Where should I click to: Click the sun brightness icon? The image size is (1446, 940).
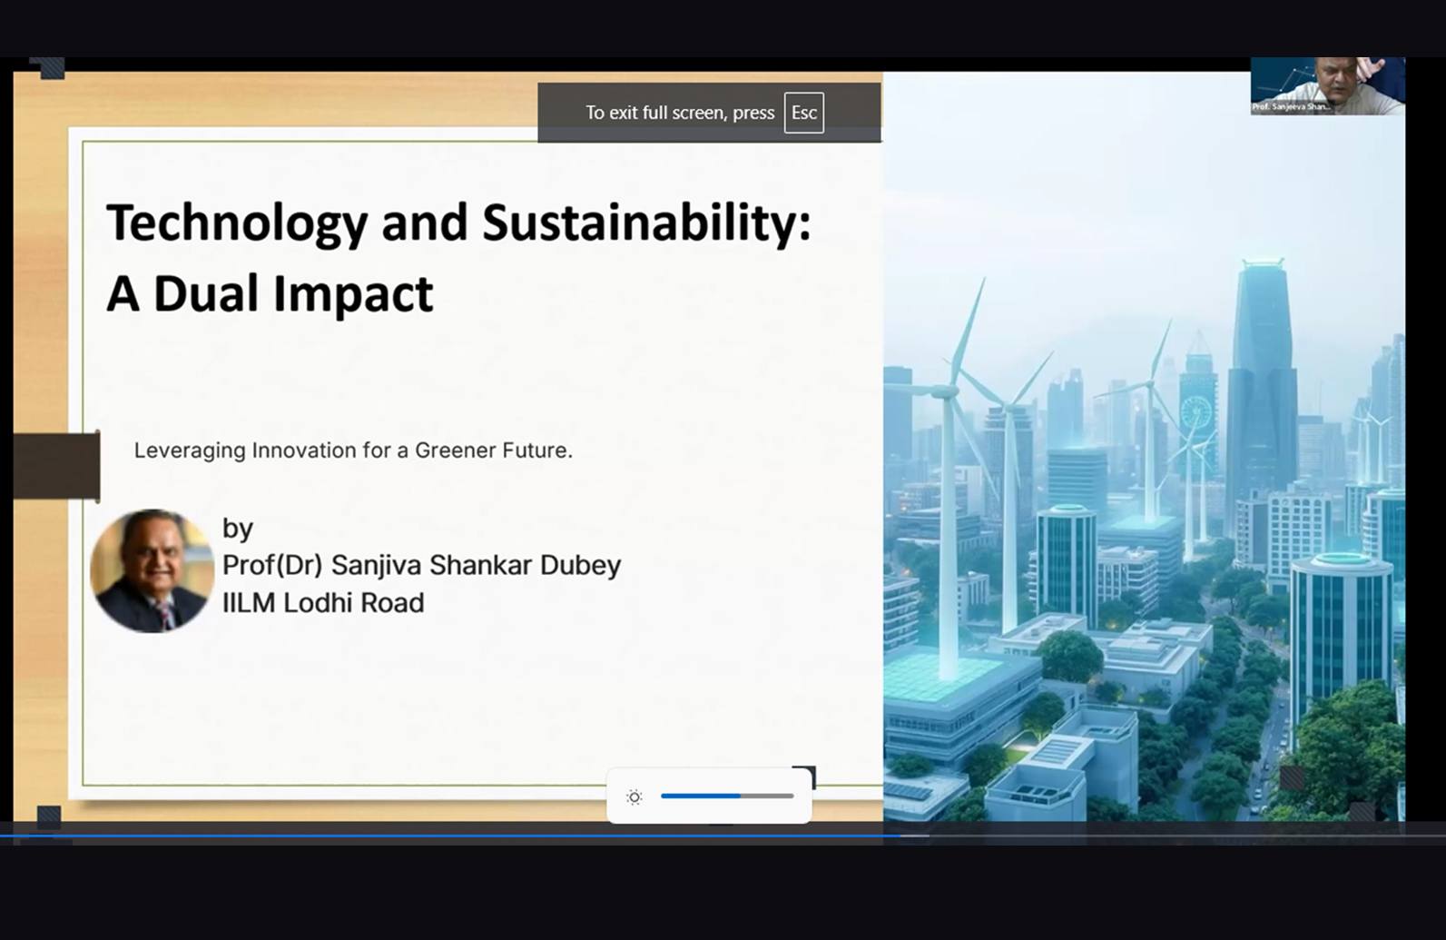(634, 797)
